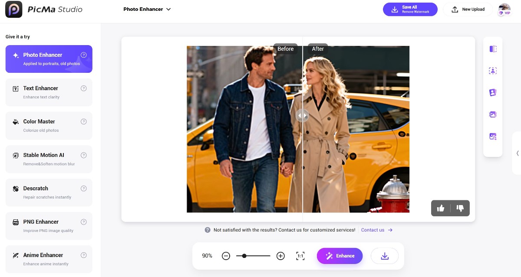This screenshot has width=521, height=277.
Task: Open the VIP profile avatar
Action: click(x=505, y=10)
